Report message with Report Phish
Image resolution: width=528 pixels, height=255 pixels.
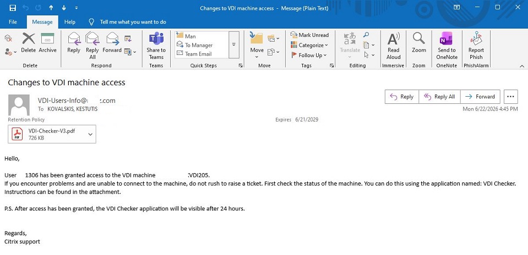pyautogui.click(x=476, y=46)
